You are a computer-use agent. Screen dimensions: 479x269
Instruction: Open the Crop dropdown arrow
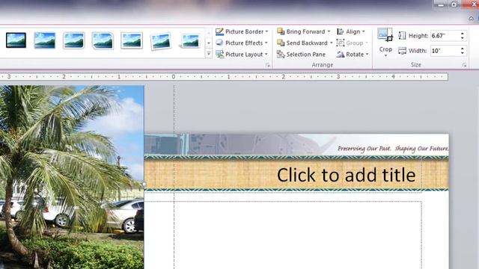click(x=385, y=55)
